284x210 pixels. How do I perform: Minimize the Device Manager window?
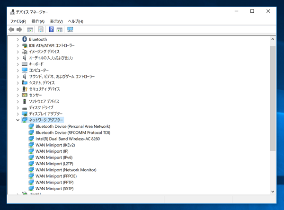[236, 11]
